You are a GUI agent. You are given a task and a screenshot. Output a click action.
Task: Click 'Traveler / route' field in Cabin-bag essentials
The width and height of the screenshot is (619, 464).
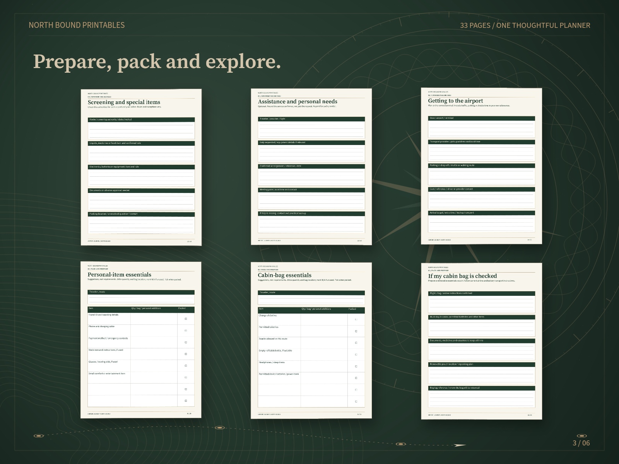(x=311, y=298)
